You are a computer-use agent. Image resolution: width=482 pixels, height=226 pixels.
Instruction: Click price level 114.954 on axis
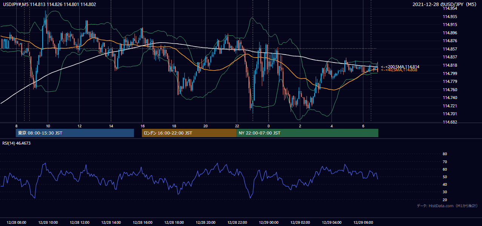pos(450,9)
